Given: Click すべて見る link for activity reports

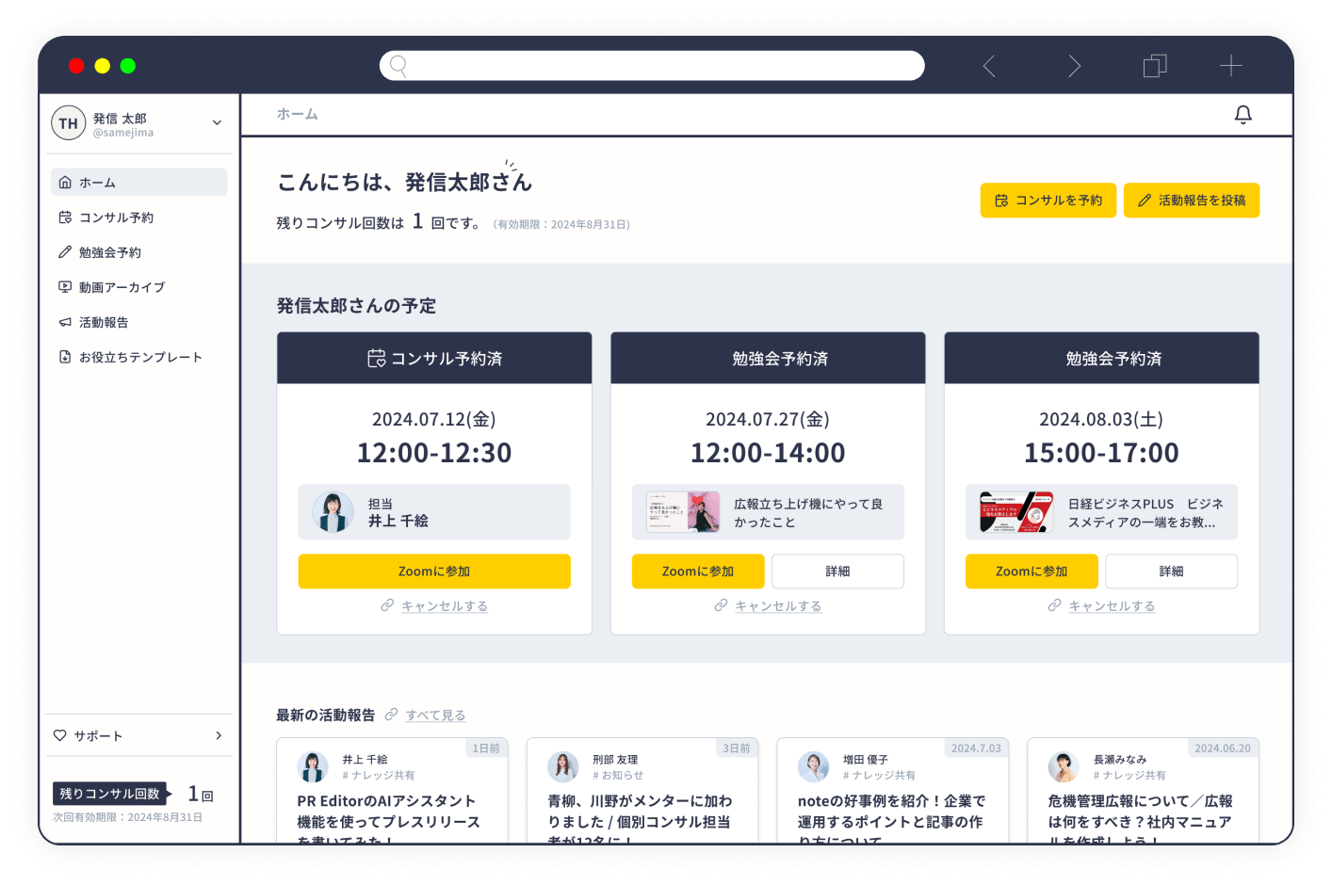Looking at the screenshot, I should pyautogui.click(x=435, y=716).
